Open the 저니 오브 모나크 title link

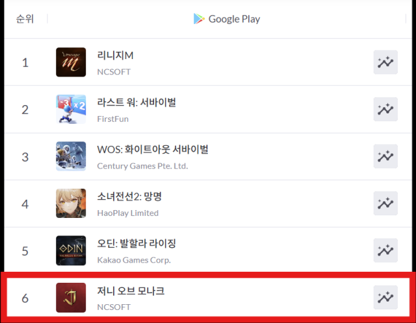[131, 291]
